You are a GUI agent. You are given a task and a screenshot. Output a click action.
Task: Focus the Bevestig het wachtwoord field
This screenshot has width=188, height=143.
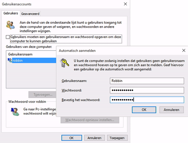tap(147, 100)
